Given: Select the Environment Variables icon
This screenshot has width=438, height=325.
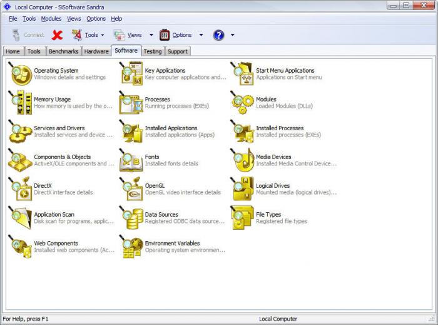Looking at the screenshot, I should coord(131,247).
